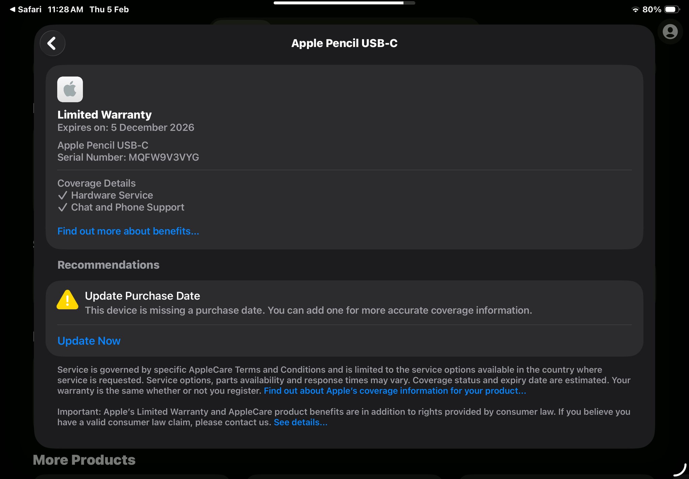Viewport: 689px width, 479px height.
Task: Tap the Chat and Phone Support checkmark
Action: [63, 207]
